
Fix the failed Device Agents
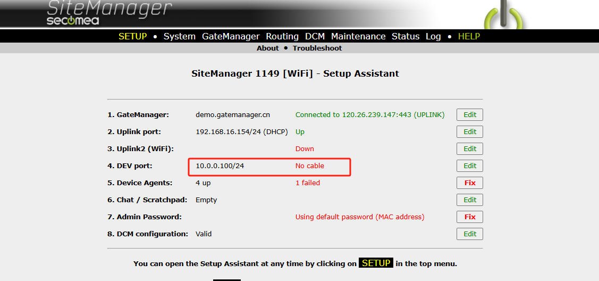(470, 183)
